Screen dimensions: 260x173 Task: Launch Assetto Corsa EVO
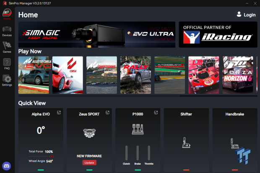click(x=34, y=75)
